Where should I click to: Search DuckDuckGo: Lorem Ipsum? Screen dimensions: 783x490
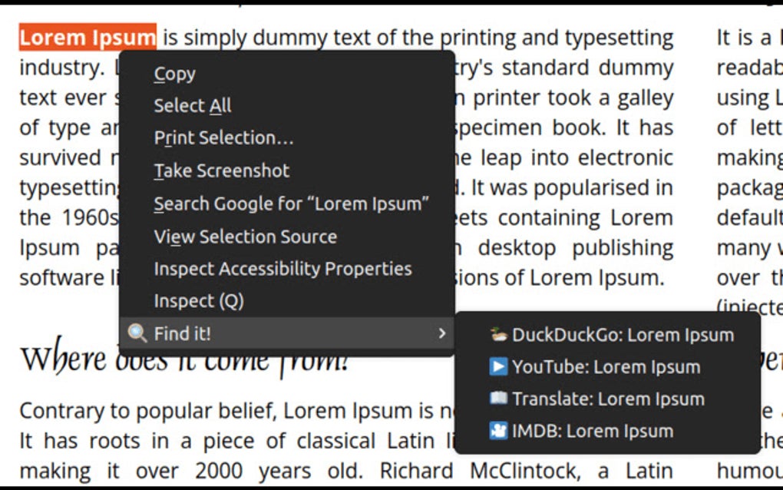point(608,335)
